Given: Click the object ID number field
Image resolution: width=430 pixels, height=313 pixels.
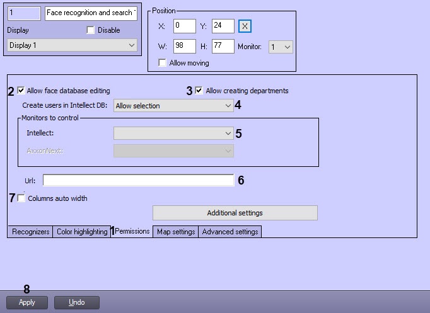Looking at the screenshot, I should click(24, 13).
